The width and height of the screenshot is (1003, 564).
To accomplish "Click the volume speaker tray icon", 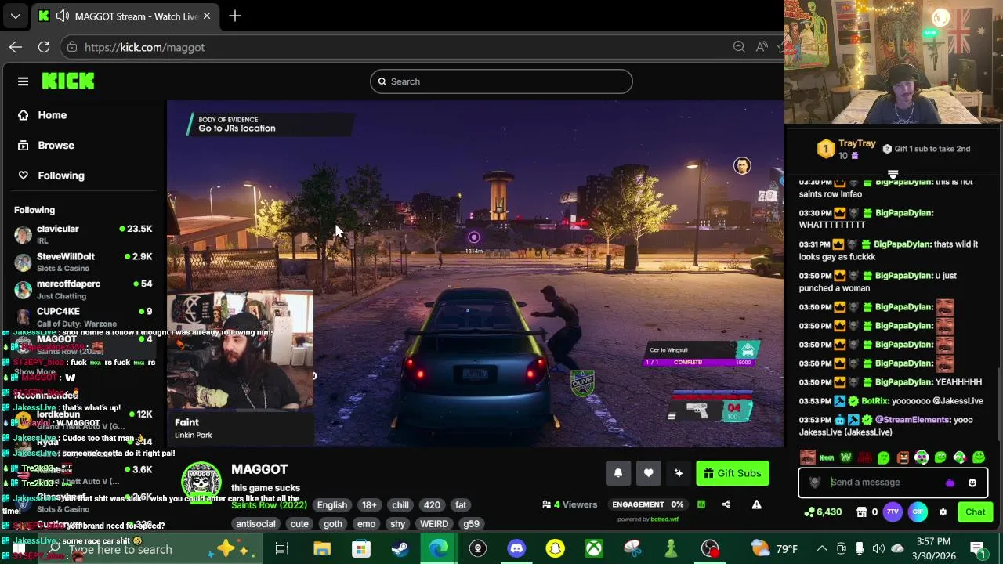I will [x=878, y=549].
